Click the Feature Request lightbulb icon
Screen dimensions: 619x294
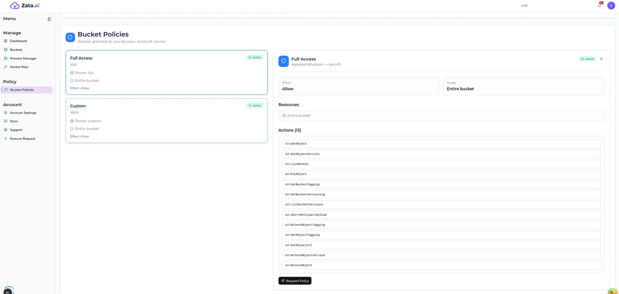pyautogui.click(x=5, y=138)
